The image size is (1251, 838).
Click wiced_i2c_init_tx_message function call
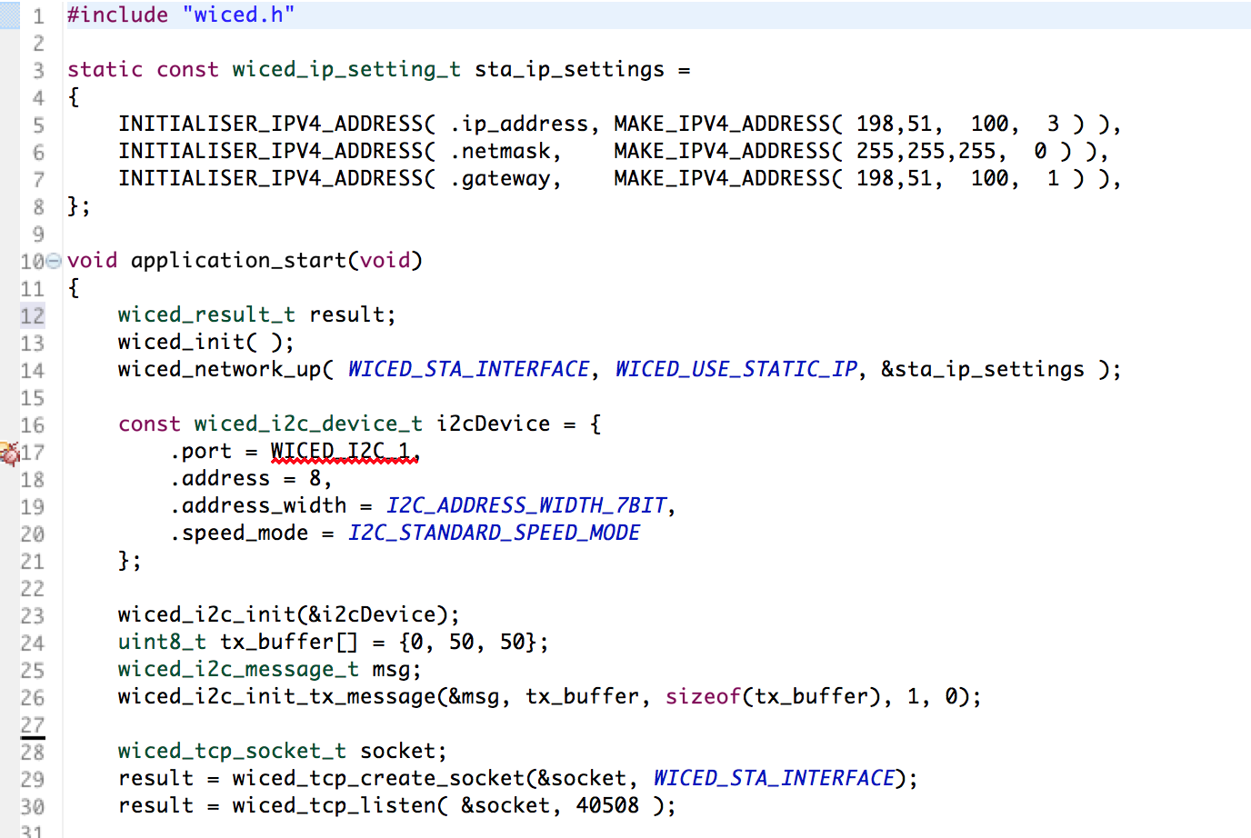pyautogui.click(x=277, y=696)
